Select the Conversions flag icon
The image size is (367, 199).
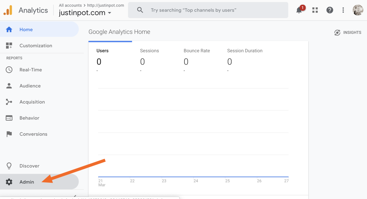point(9,134)
